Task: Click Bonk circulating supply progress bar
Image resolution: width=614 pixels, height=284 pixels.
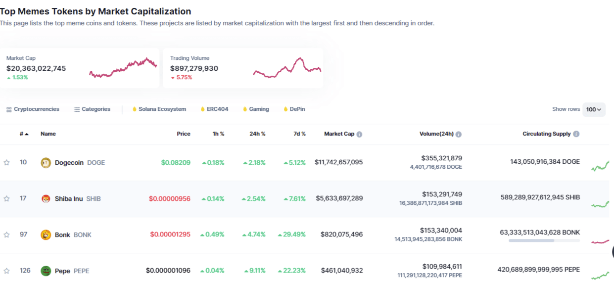Action: click(544, 240)
